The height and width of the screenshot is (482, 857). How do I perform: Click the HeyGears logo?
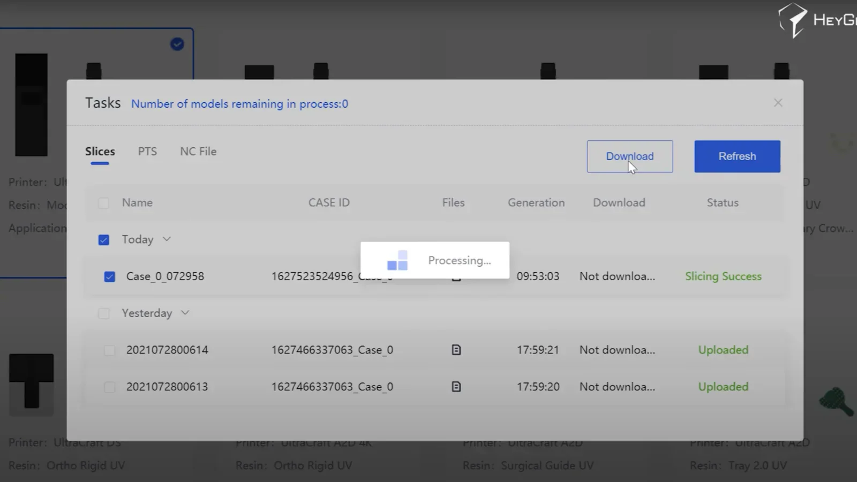(x=794, y=20)
